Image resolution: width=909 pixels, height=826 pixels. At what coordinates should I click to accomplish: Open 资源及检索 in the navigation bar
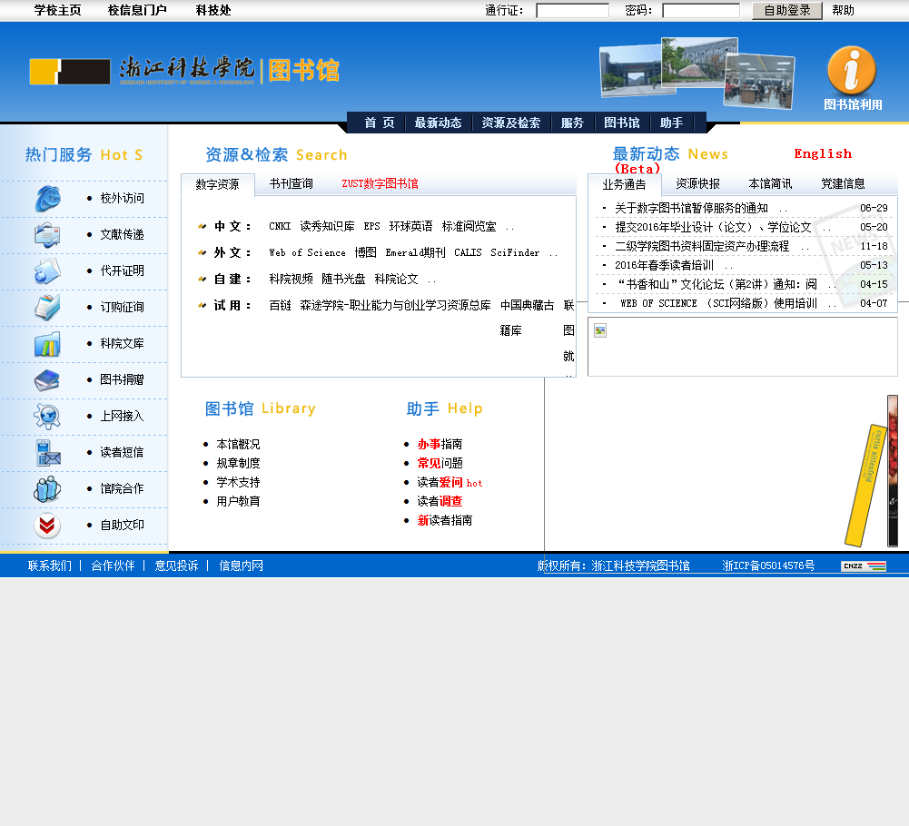pyautogui.click(x=510, y=123)
